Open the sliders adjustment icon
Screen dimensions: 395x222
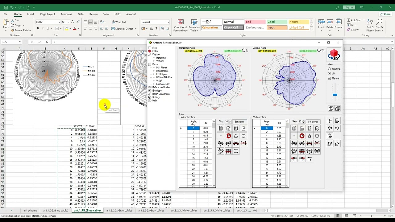tap(330, 121)
